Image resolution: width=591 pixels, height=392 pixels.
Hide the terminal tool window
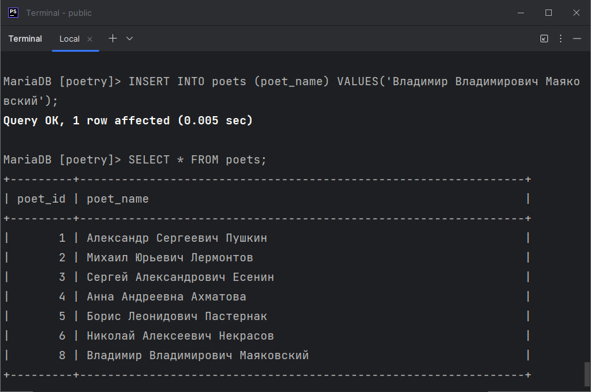click(576, 39)
